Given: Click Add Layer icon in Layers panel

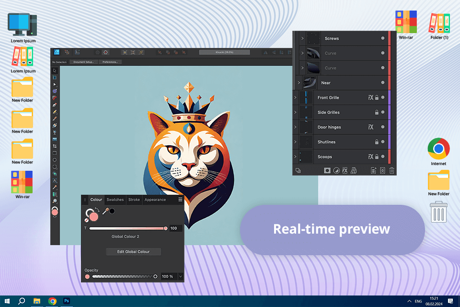Looking at the screenshot, I should tap(373, 170).
